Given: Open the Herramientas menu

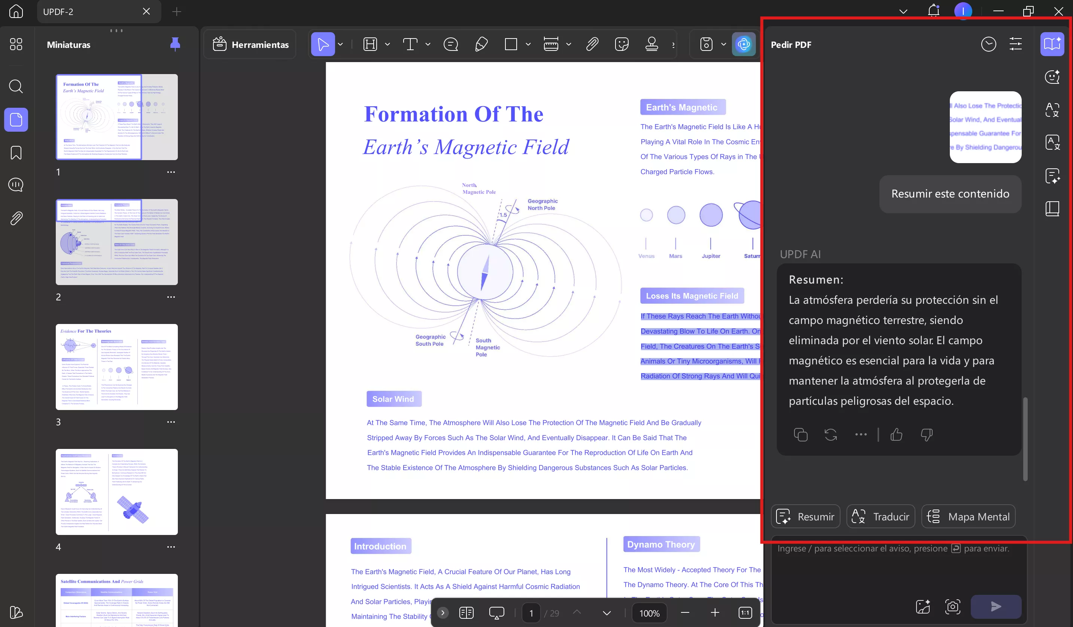Looking at the screenshot, I should [x=250, y=44].
